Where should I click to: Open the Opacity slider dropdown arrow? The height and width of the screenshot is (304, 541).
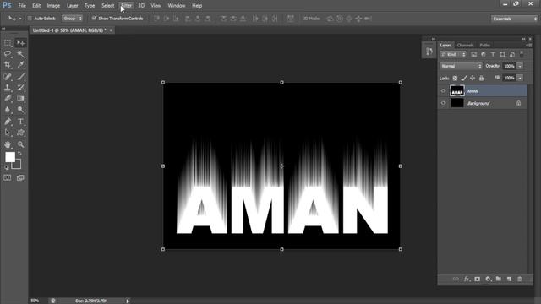(520, 66)
